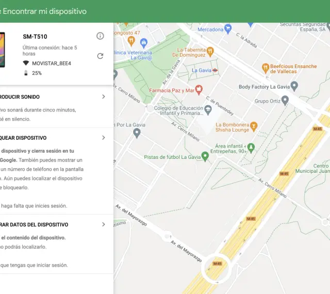The image size is (330, 294).
Task: Click the MOVISTAR_8EE4 network name
Action: click(x=52, y=63)
